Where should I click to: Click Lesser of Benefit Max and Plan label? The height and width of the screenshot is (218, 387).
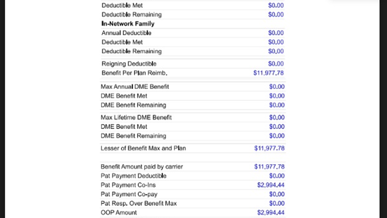(143, 148)
